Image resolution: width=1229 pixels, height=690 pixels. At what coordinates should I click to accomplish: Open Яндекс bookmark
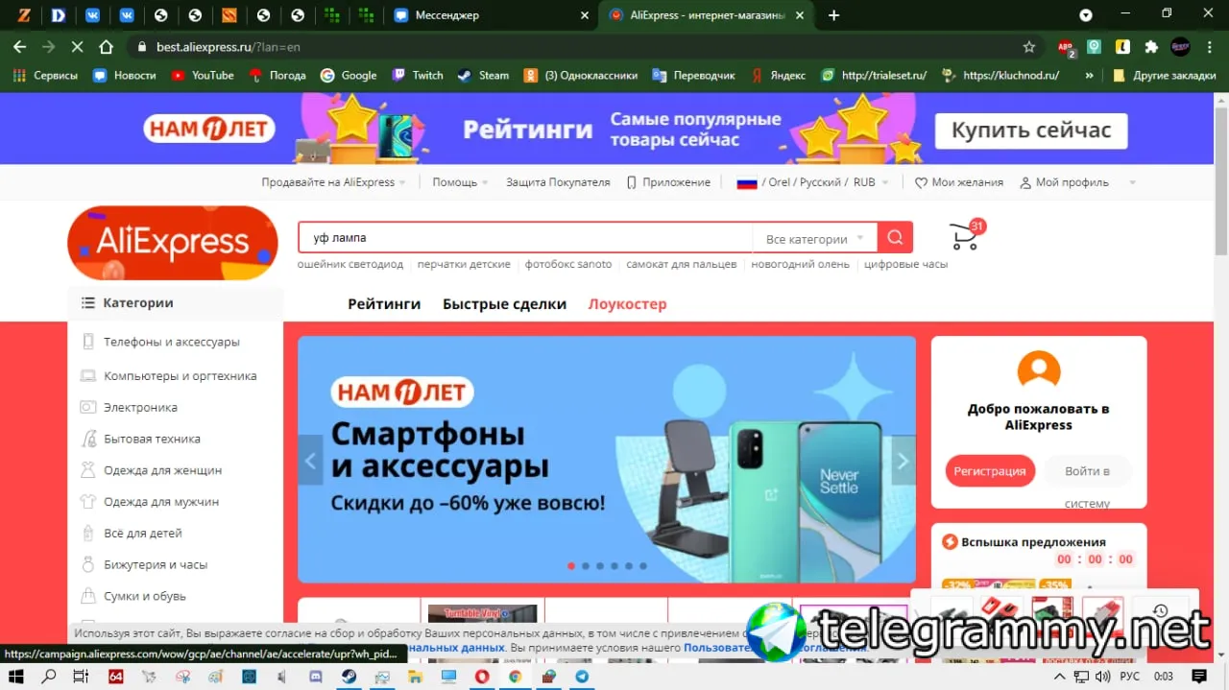(x=779, y=75)
